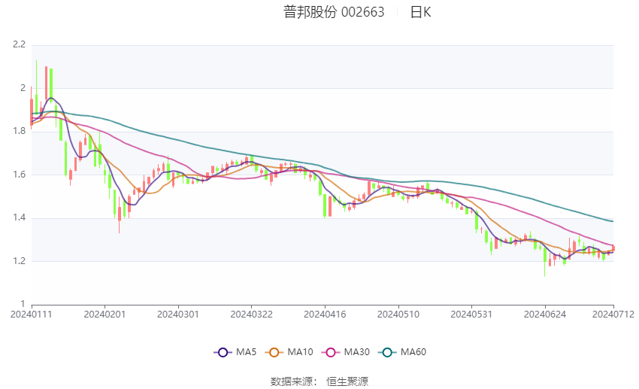
Task: Click x-axis date label 20240322
Action: coord(251,315)
